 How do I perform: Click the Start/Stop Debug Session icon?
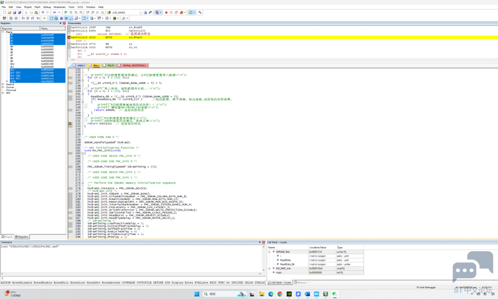(x=157, y=12)
